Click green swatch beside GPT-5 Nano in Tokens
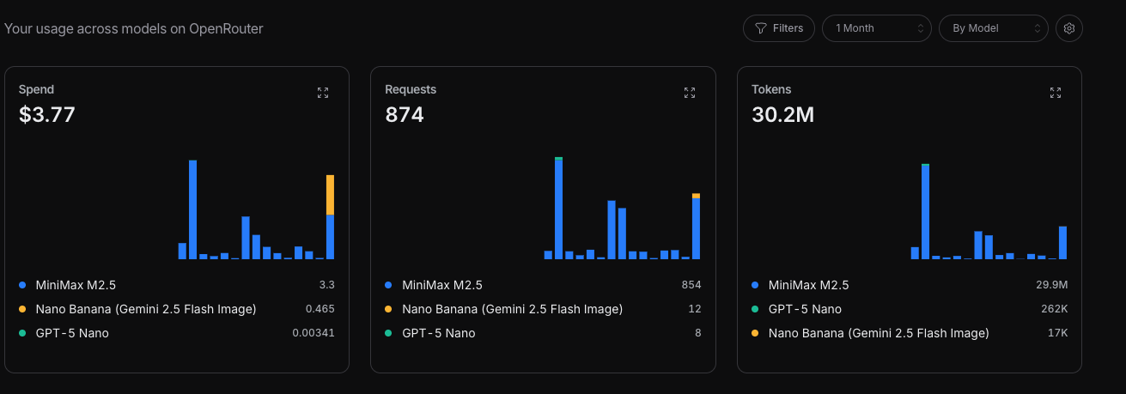Viewport: 1126px width, 394px height. click(755, 309)
